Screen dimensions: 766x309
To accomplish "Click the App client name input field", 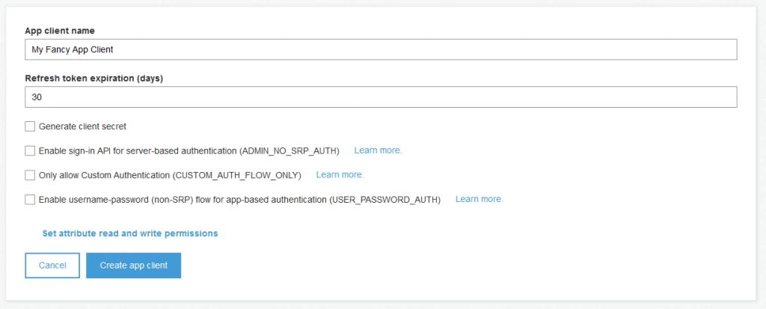I will pyautogui.click(x=380, y=49).
